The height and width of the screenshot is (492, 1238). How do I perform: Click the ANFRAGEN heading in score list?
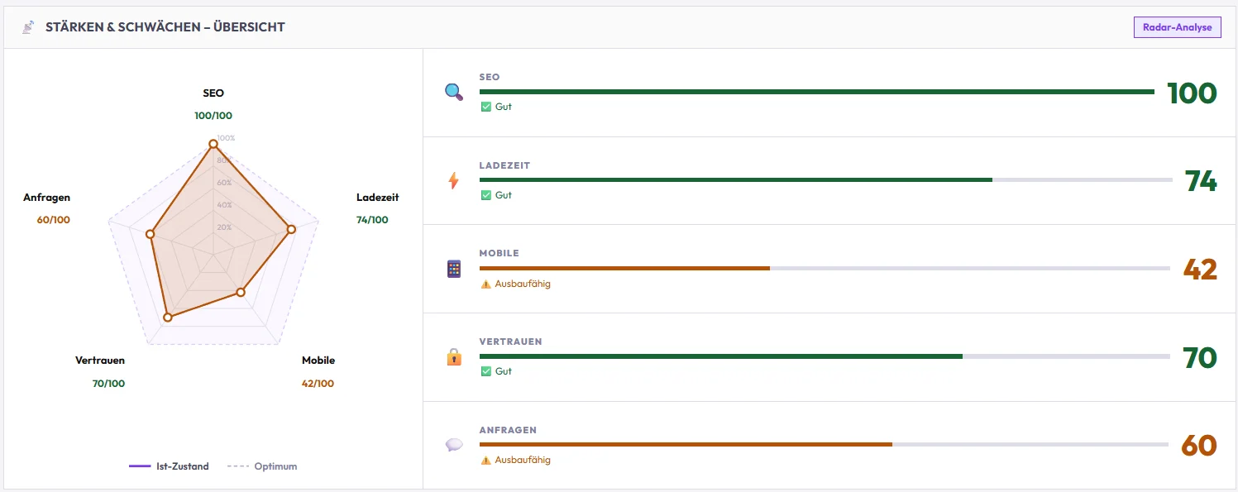tap(508, 430)
